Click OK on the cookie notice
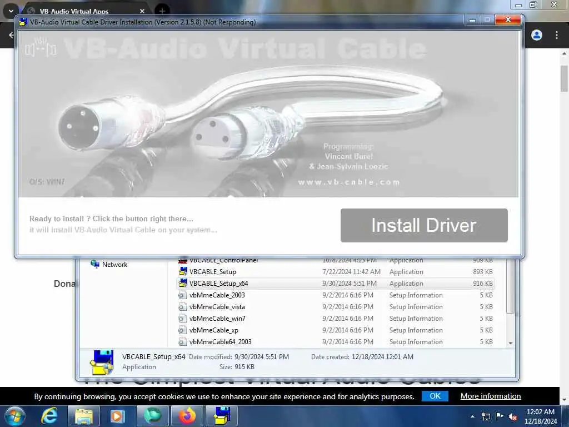This screenshot has height=427, width=569. click(435, 396)
